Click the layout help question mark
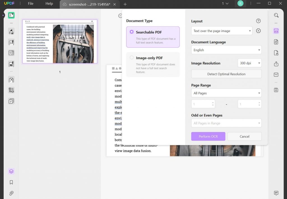287x199 pixels. coord(258,21)
